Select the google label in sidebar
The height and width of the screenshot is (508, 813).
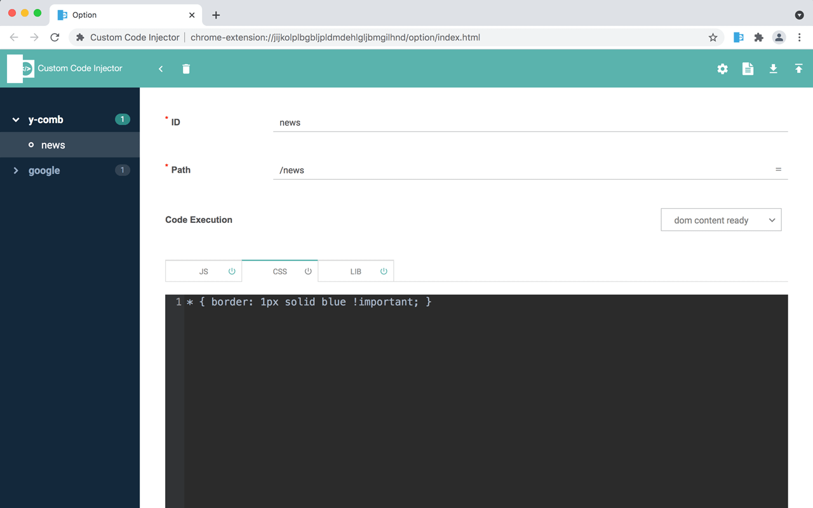(x=44, y=170)
